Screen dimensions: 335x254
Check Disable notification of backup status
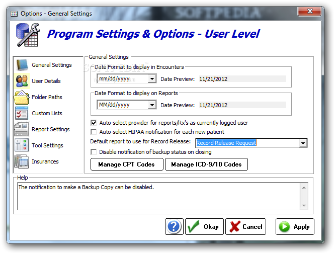(94, 152)
